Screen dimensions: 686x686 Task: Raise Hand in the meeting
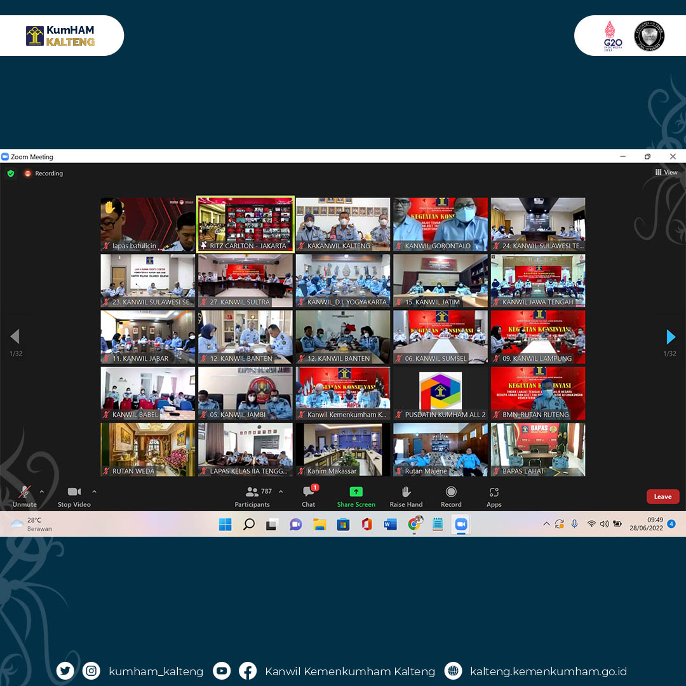[406, 497]
